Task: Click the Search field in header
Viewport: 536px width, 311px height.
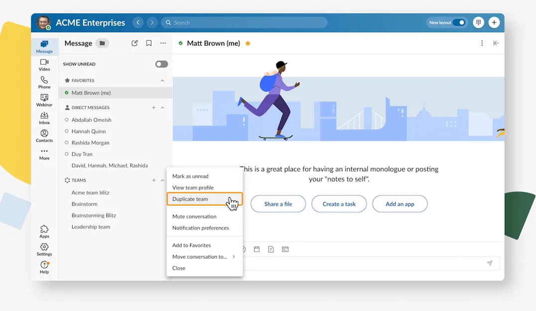Action: coord(244,22)
